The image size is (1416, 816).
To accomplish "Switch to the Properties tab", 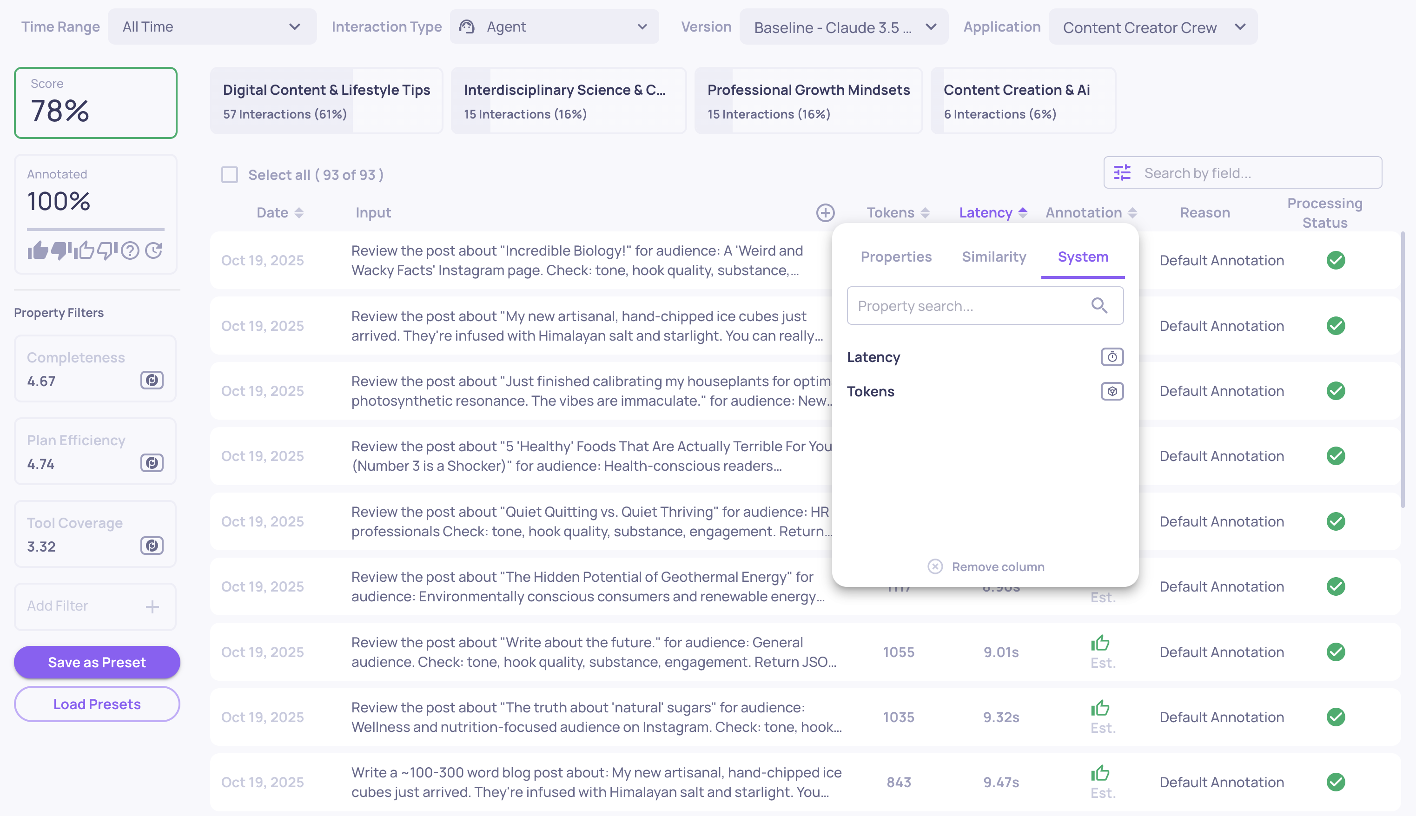I will [x=896, y=257].
